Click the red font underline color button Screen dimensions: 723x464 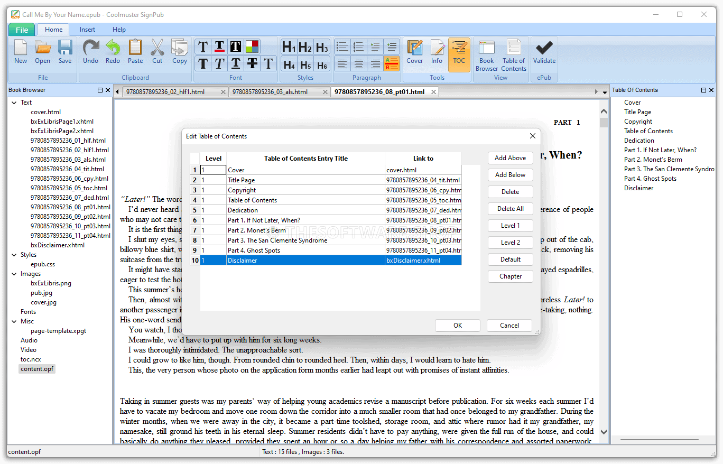pyautogui.click(x=219, y=47)
